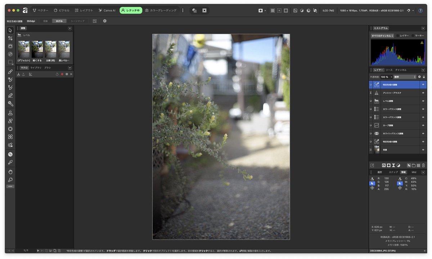432x259 pixels.
Task: Toggle visibility of the 背景 layer
Action: (423, 150)
